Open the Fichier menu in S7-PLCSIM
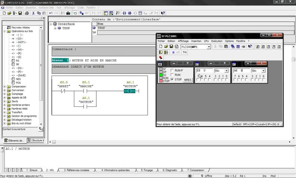The image size is (296, 178). click(161, 41)
